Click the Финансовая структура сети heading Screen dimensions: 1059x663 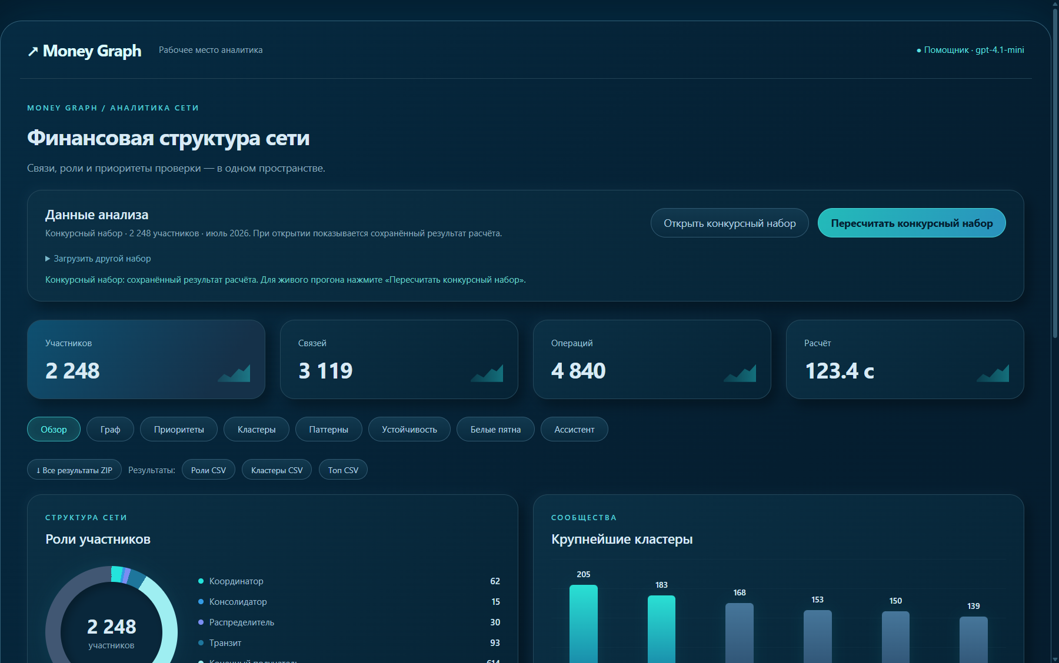pos(168,138)
